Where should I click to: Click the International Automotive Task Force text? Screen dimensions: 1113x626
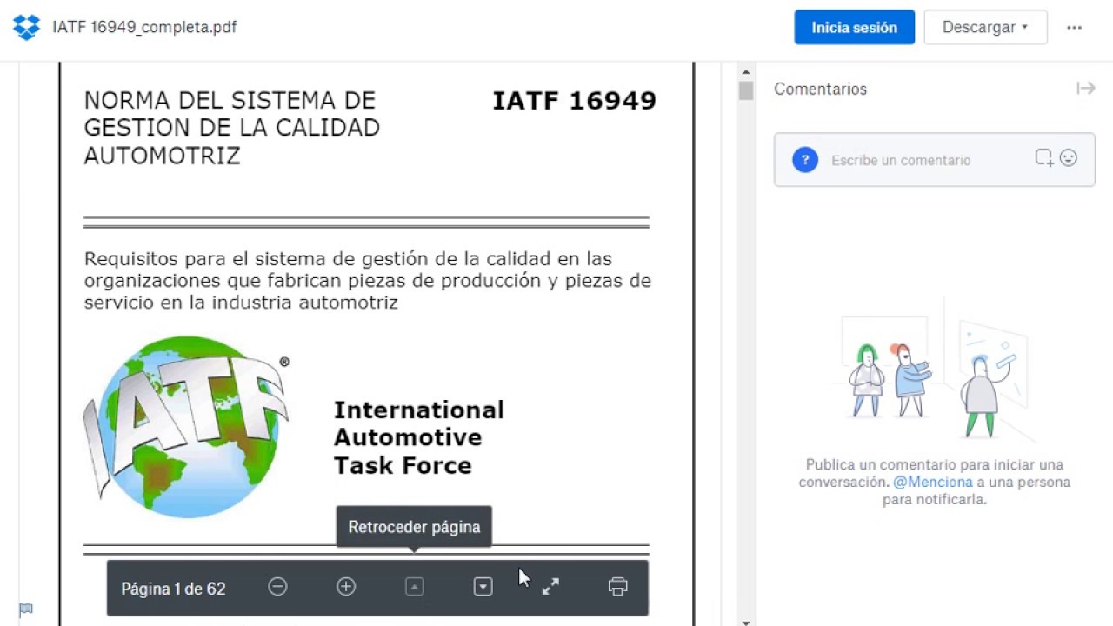418,437
